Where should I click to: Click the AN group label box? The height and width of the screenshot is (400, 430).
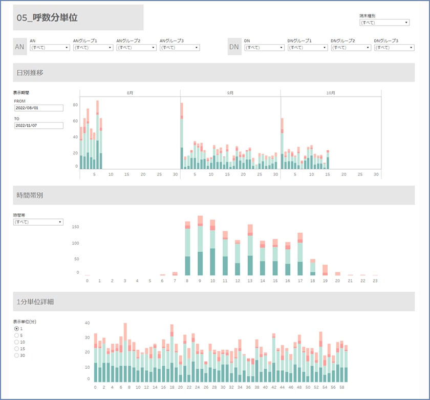(20, 47)
